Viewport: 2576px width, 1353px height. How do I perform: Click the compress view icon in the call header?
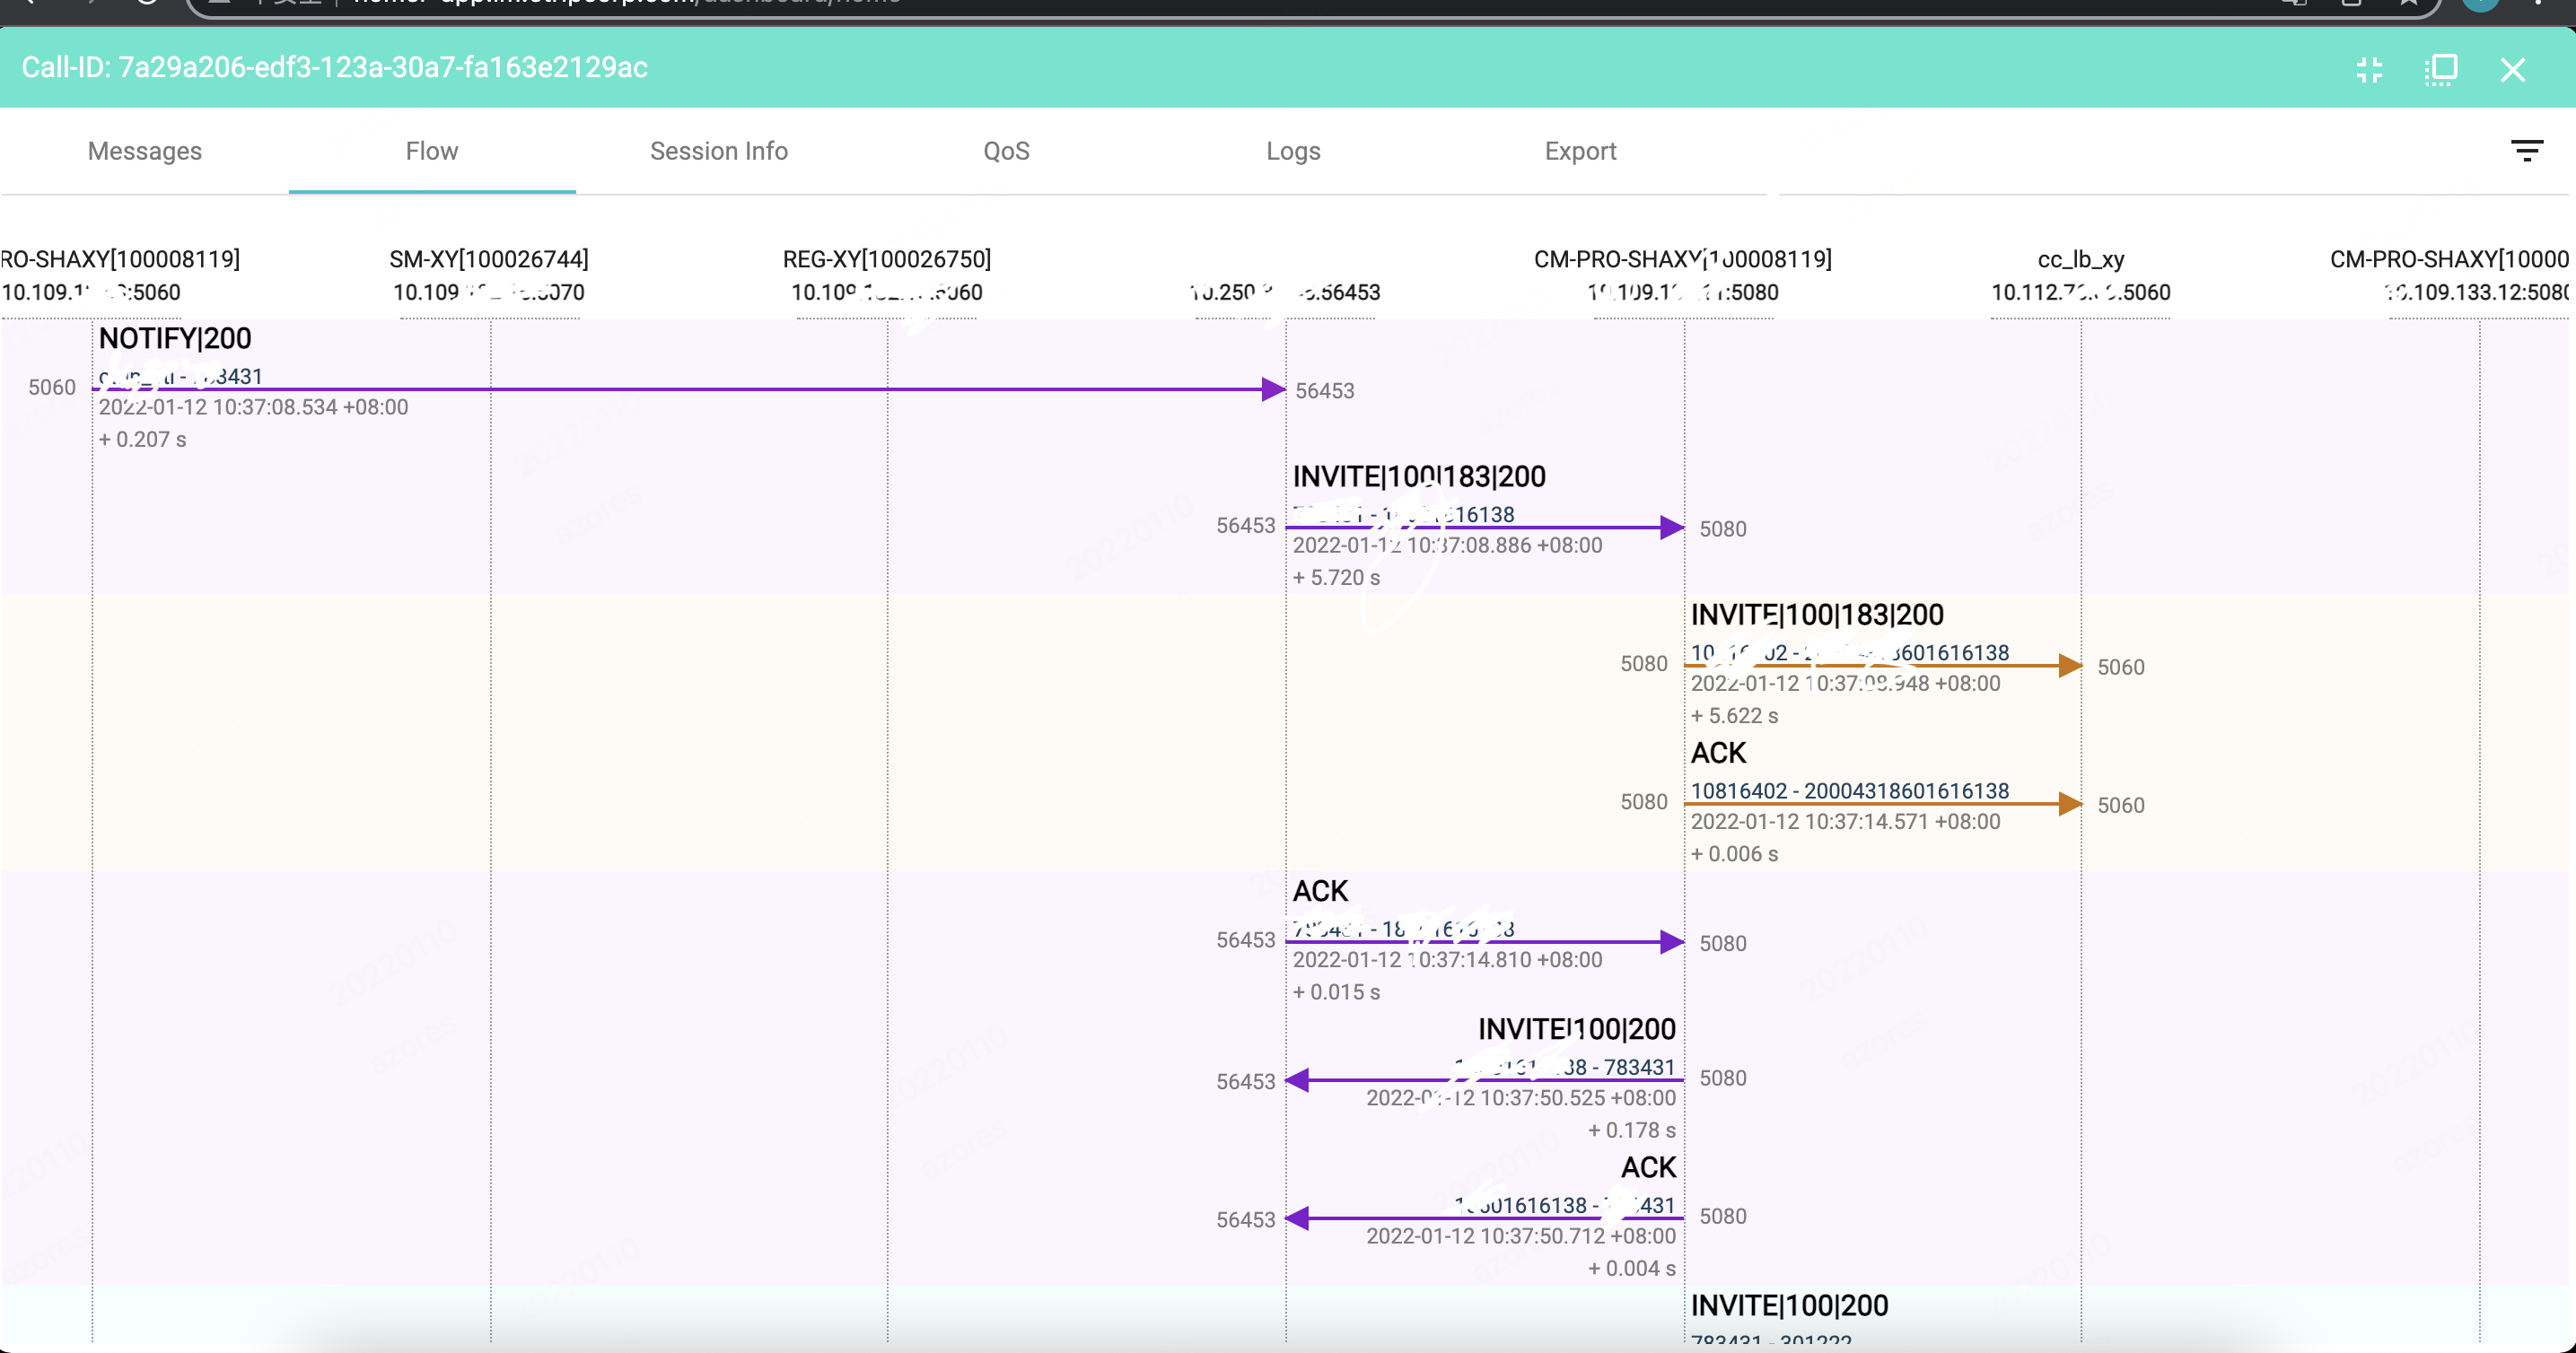pos(2369,70)
